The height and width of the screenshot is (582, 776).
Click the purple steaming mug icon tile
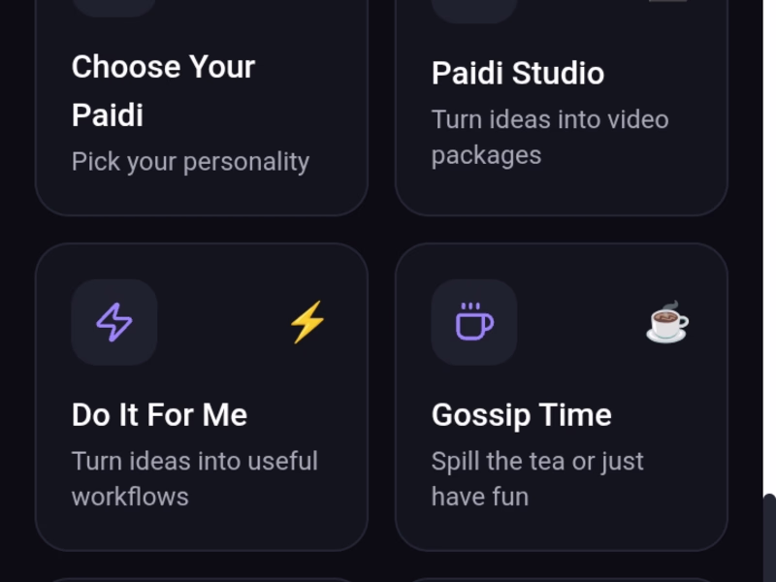click(x=474, y=322)
